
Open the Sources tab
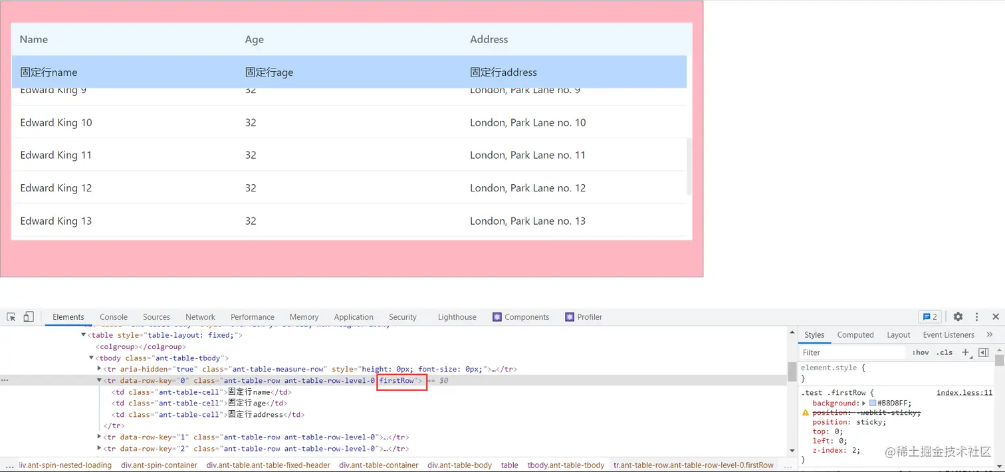[x=157, y=317]
